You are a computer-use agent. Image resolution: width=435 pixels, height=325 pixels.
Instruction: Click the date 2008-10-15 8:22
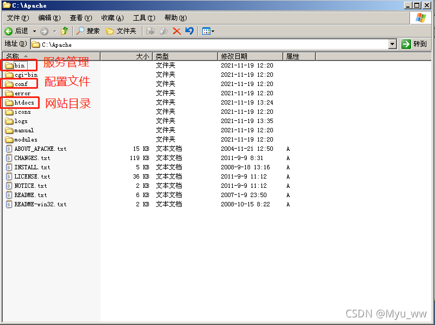[245, 204]
